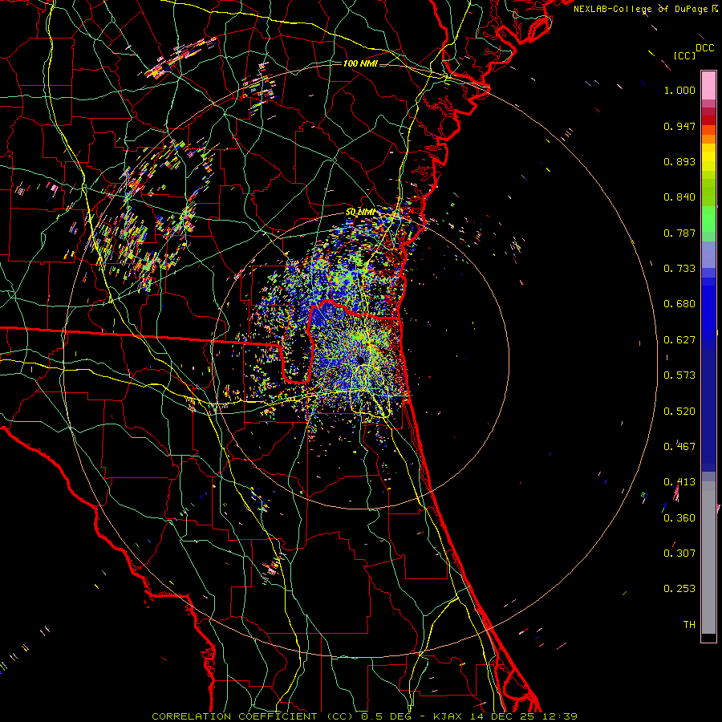The height and width of the screenshot is (722, 722).
Task: Click the 0.307 scale value
Action: [x=679, y=554]
